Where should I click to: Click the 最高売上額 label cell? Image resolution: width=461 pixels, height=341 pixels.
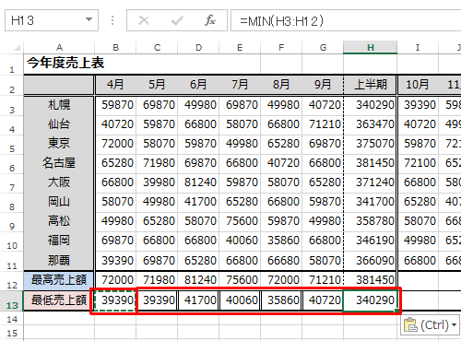tap(59, 280)
